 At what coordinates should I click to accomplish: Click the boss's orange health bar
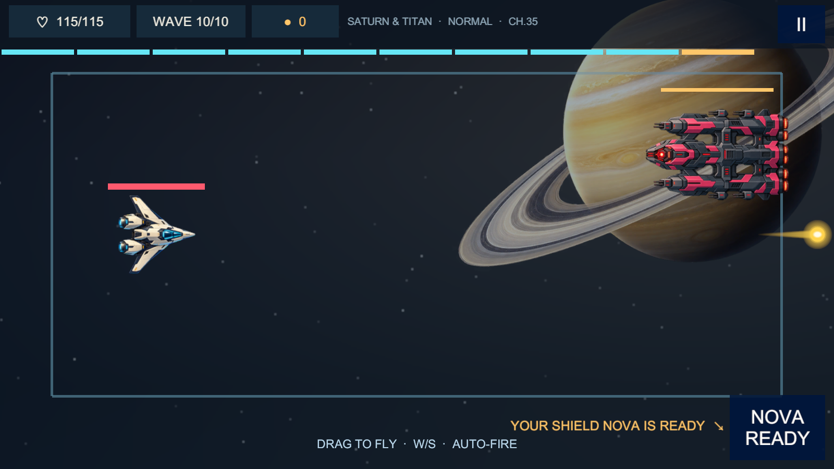tap(717, 90)
